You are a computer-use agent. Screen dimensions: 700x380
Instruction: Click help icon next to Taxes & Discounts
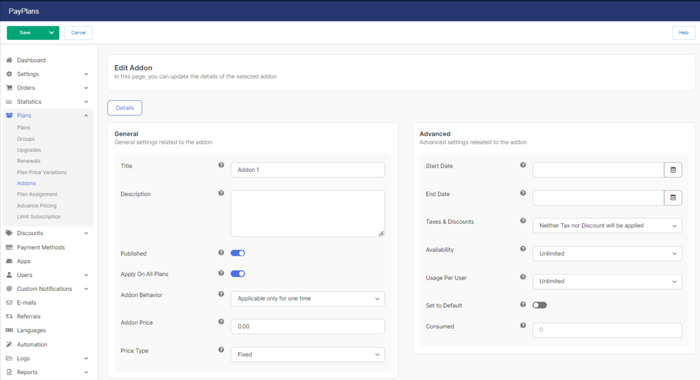(x=523, y=221)
